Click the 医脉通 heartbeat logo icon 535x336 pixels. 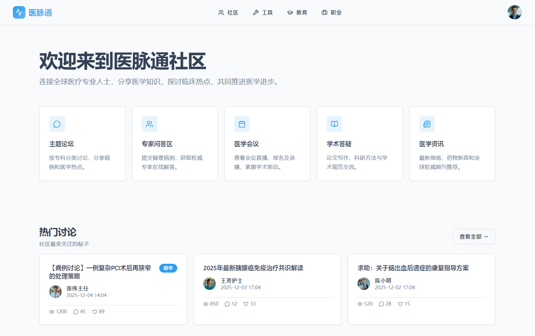click(19, 13)
